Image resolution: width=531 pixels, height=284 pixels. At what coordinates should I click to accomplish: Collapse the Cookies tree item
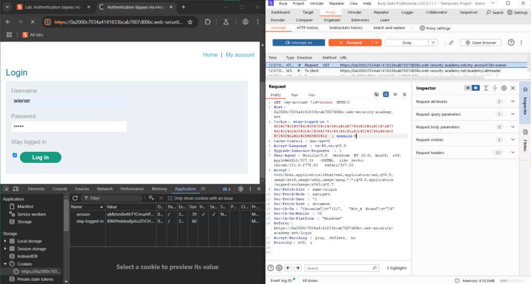pyautogui.click(x=5, y=264)
